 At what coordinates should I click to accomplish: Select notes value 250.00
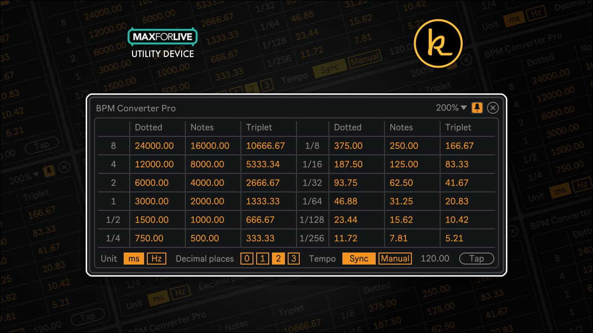(x=404, y=146)
